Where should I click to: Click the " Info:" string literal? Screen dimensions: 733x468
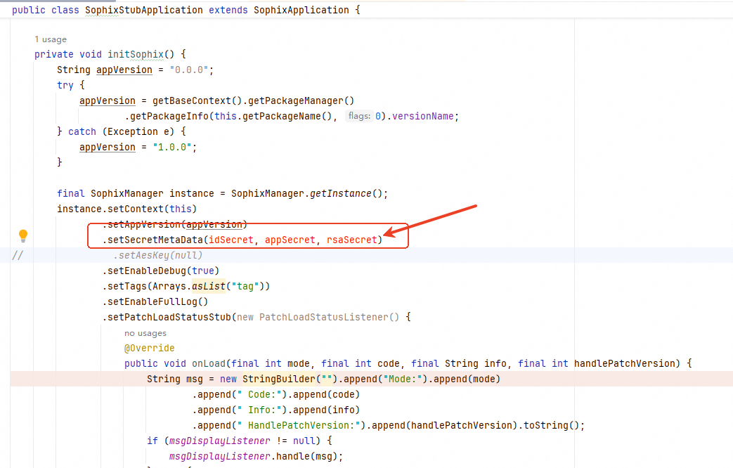point(259,410)
